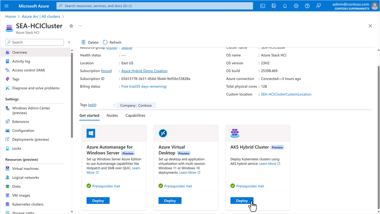
Task: Open the notifications bell
Action: pyautogui.click(x=285, y=6)
